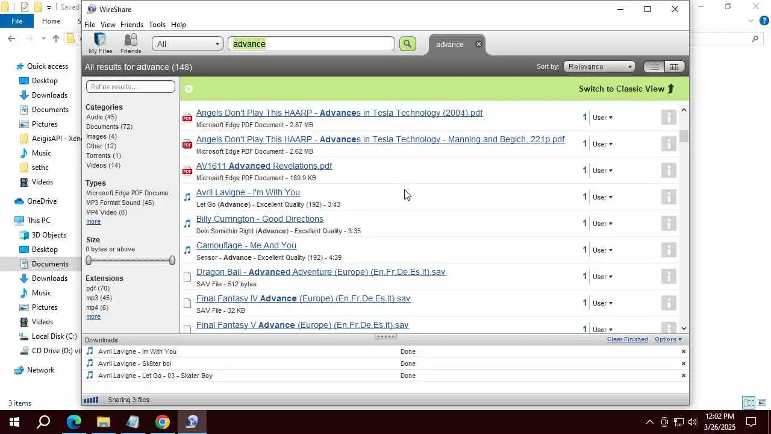Open Microsoft Edge from taskbar
The image size is (771, 434).
(74, 422)
